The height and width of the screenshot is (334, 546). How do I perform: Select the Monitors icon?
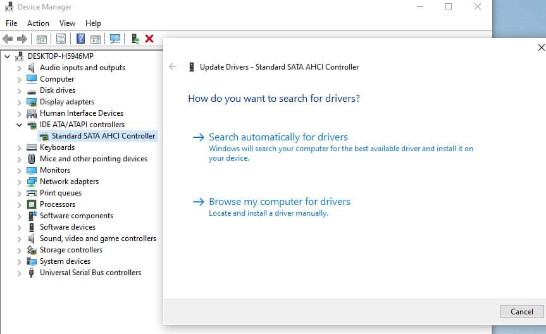(32, 170)
